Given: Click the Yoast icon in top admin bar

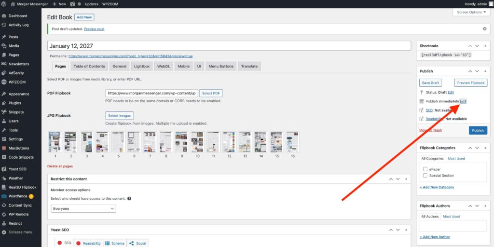Looking at the screenshot, I should tap(72, 4).
